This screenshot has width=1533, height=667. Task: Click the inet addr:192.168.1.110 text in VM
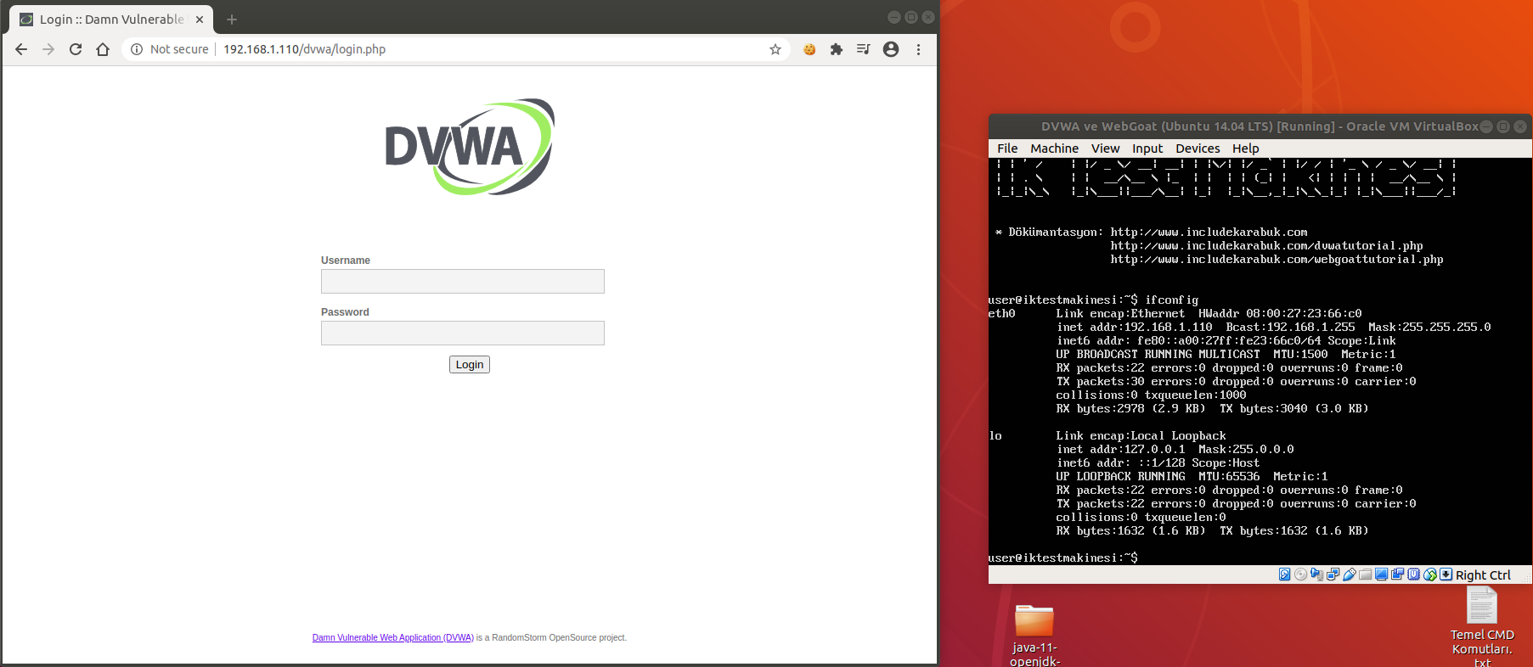[1135, 327]
